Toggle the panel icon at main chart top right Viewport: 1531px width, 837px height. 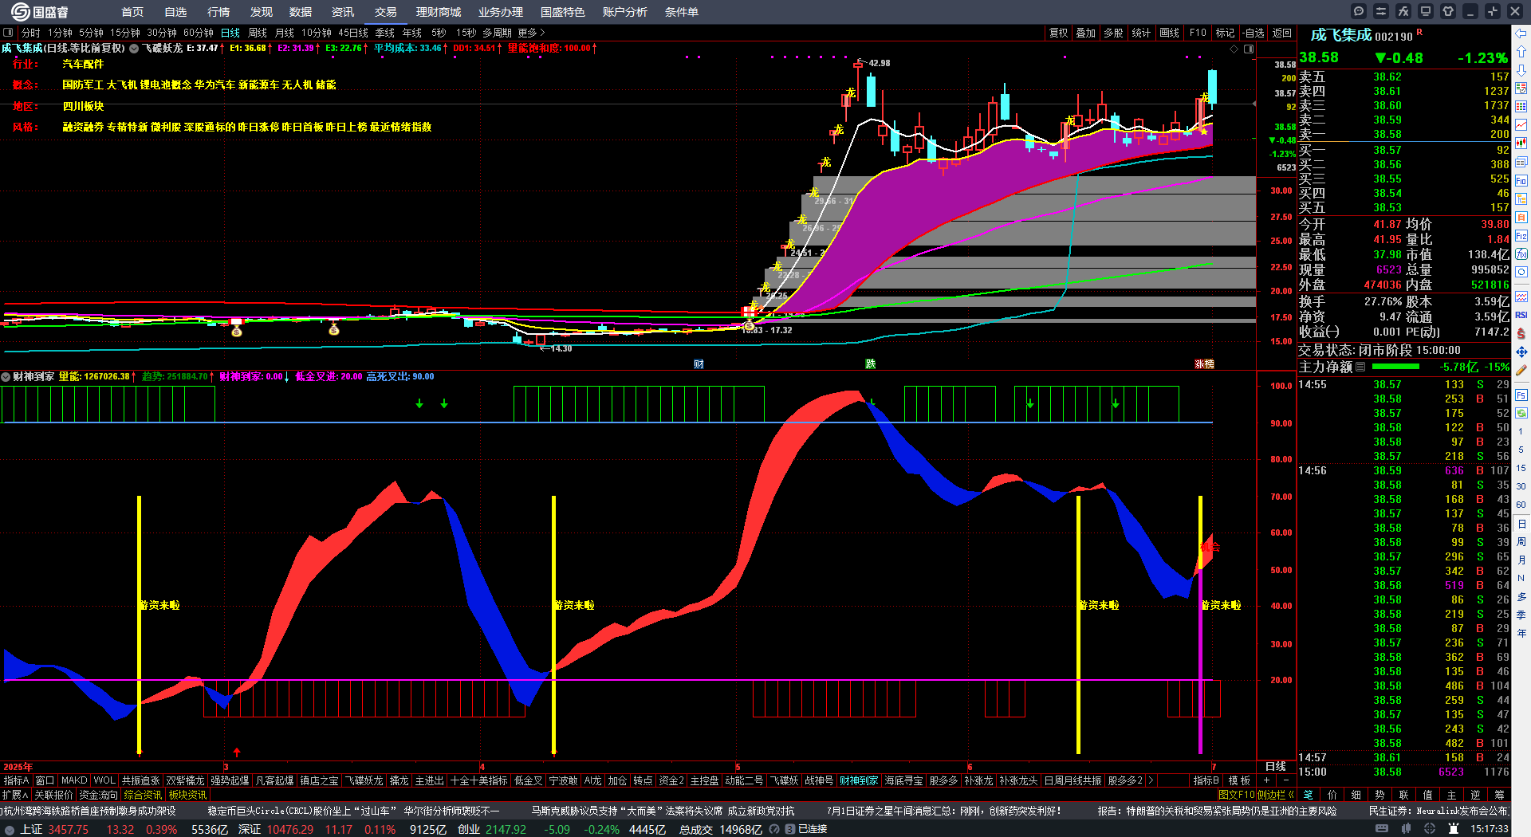pyautogui.click(x=1249, y=49)
